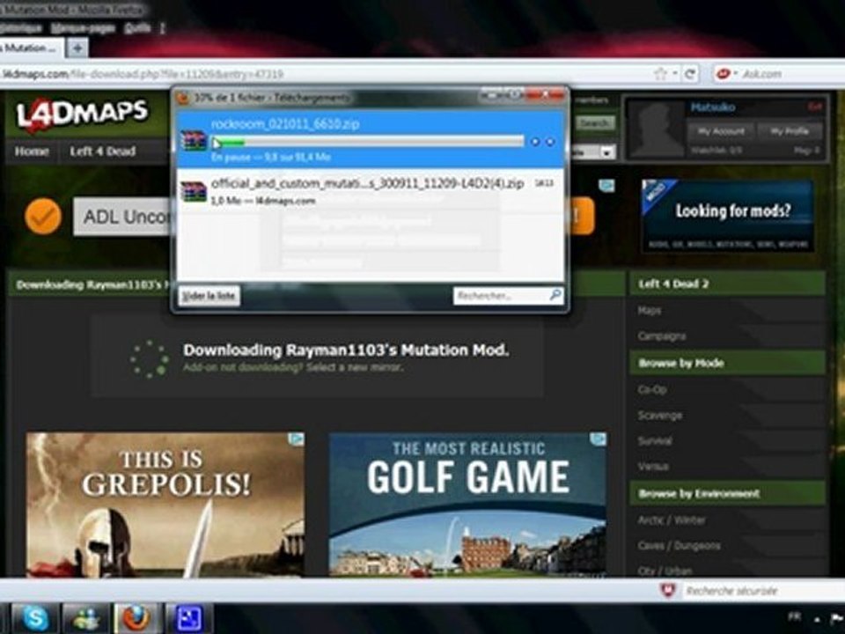Open the This is Grepolis ad

coord(165,505)
